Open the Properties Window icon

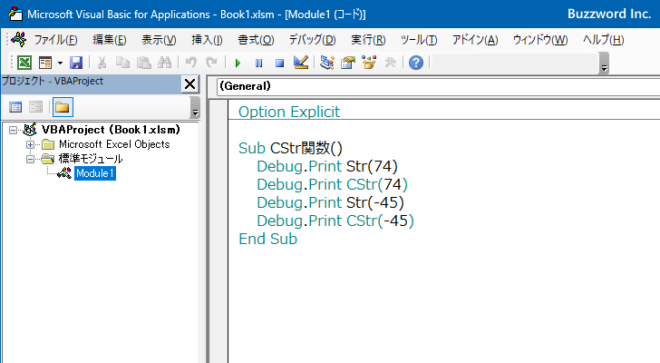348,63
